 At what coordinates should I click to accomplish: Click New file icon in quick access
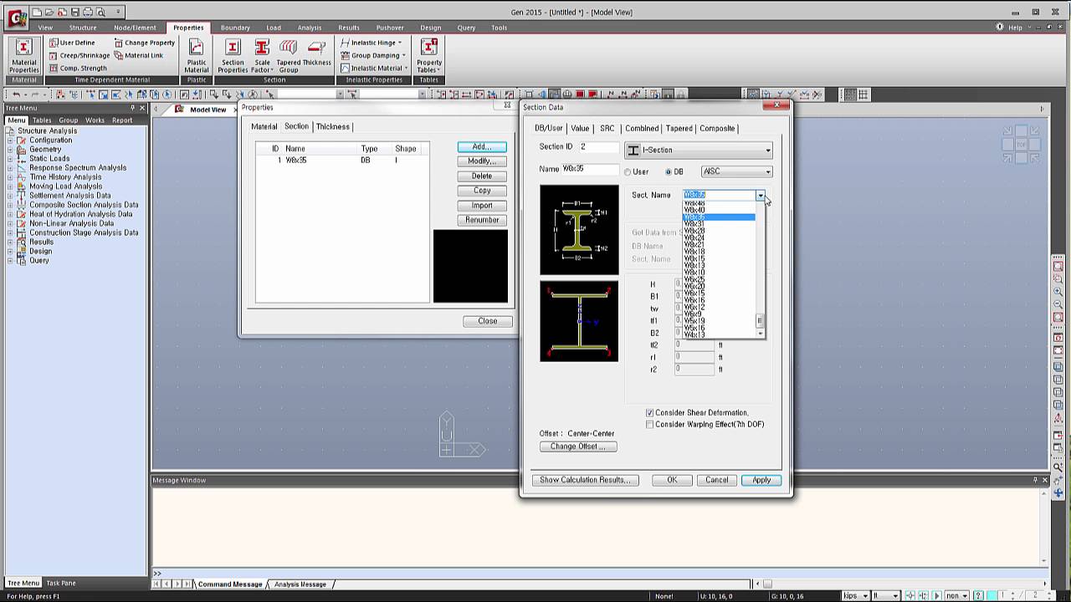coord(38,13)
